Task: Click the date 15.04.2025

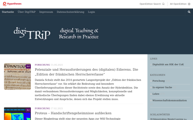Action: (57, 65)
